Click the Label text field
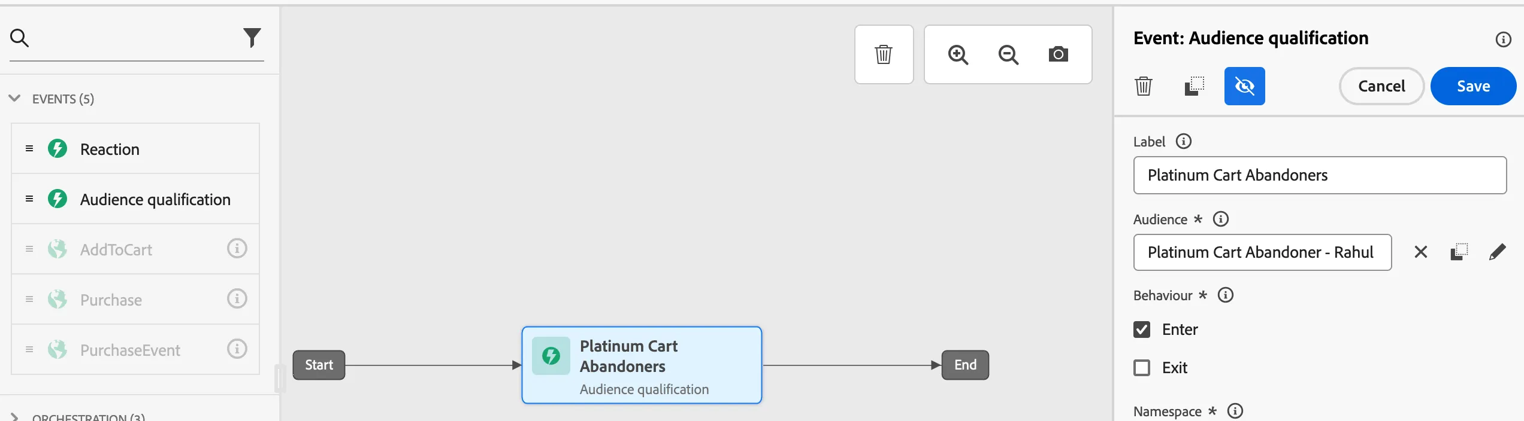 coord(1320,175)
